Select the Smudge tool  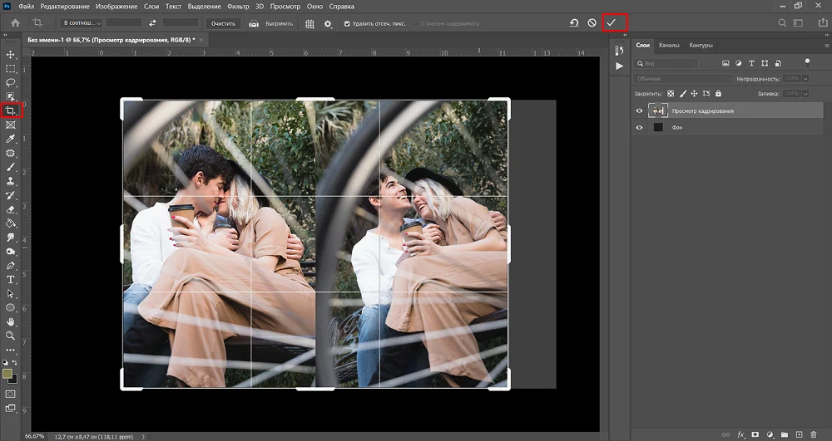pyautogui.click(x=11, y=238)
